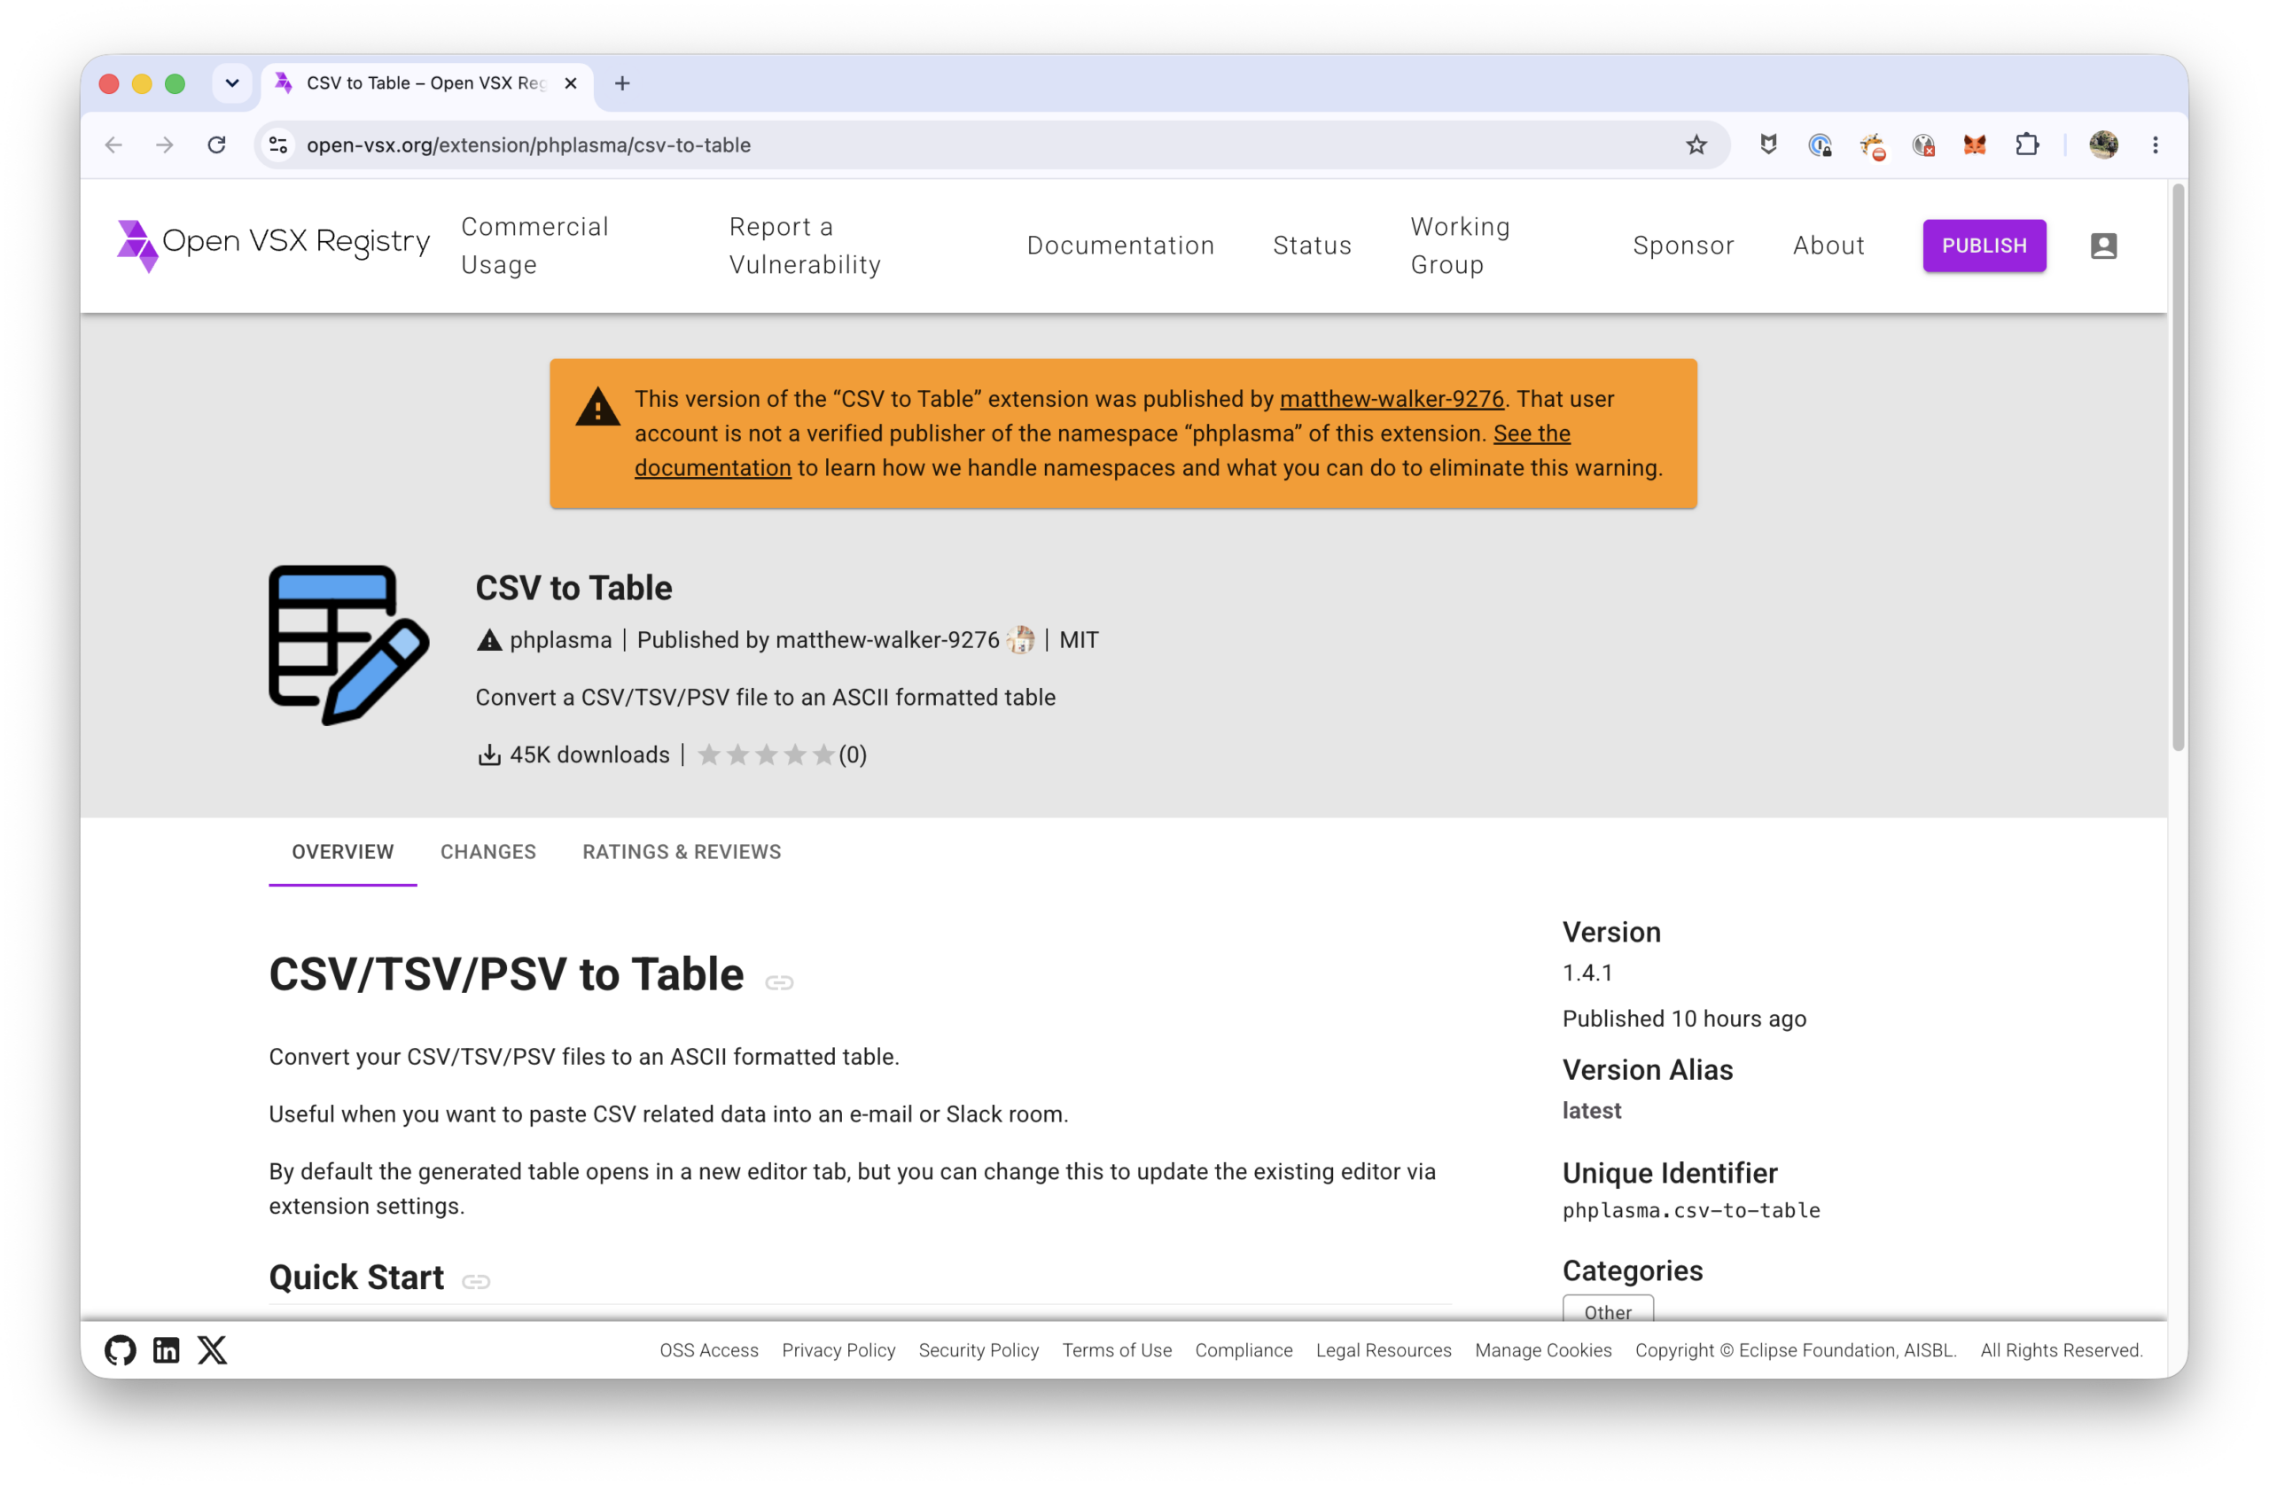Open Terms of Use footer link

tap(1117, 1349)
